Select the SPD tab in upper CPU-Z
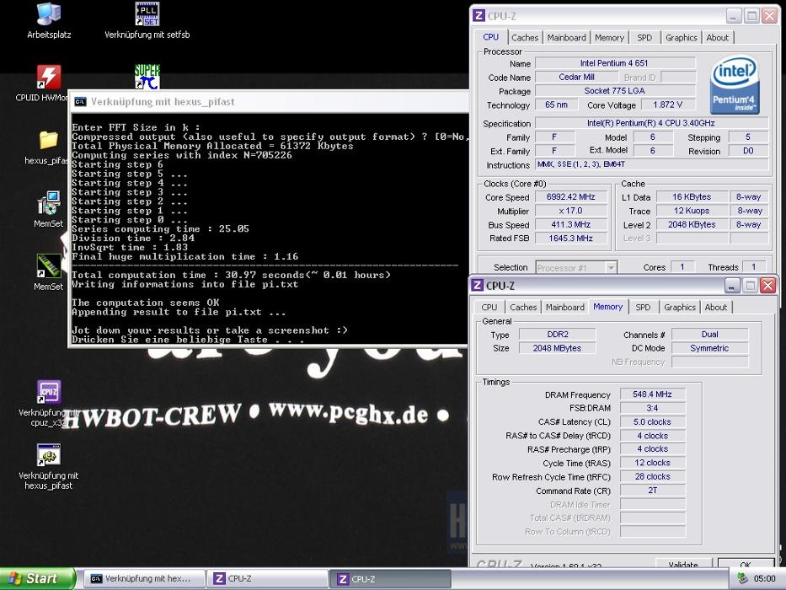 coord(644,38)
